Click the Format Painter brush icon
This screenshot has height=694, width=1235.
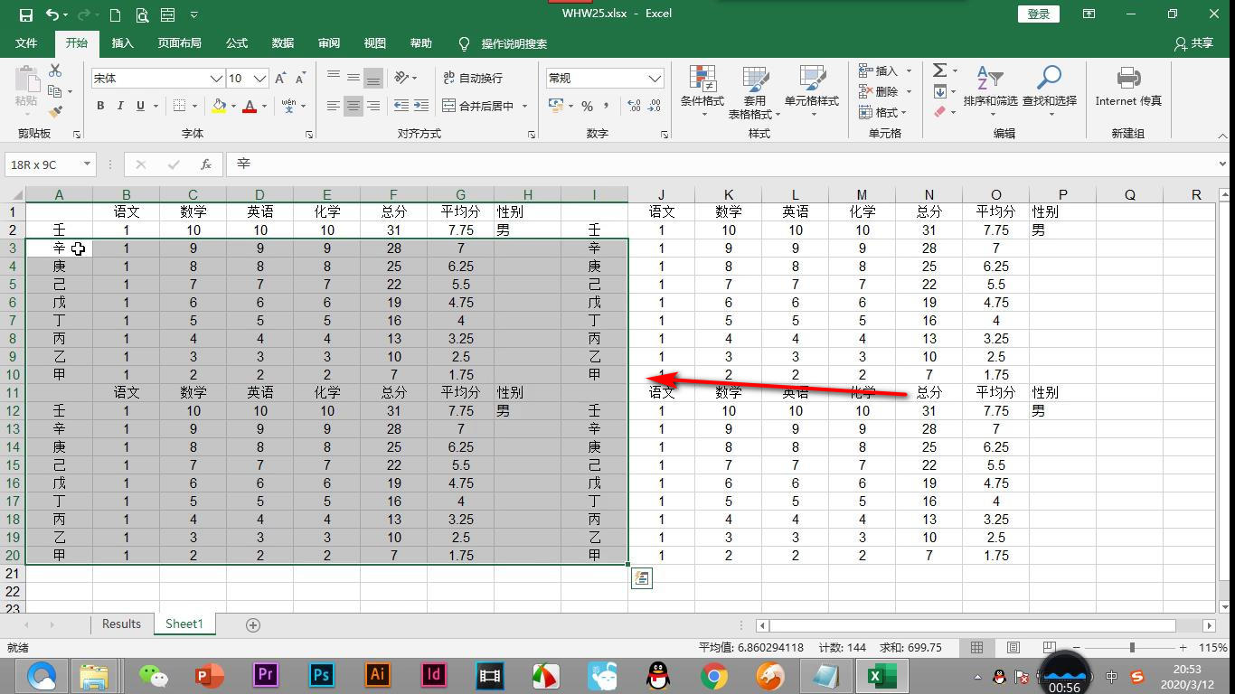[x=55, y=112]
